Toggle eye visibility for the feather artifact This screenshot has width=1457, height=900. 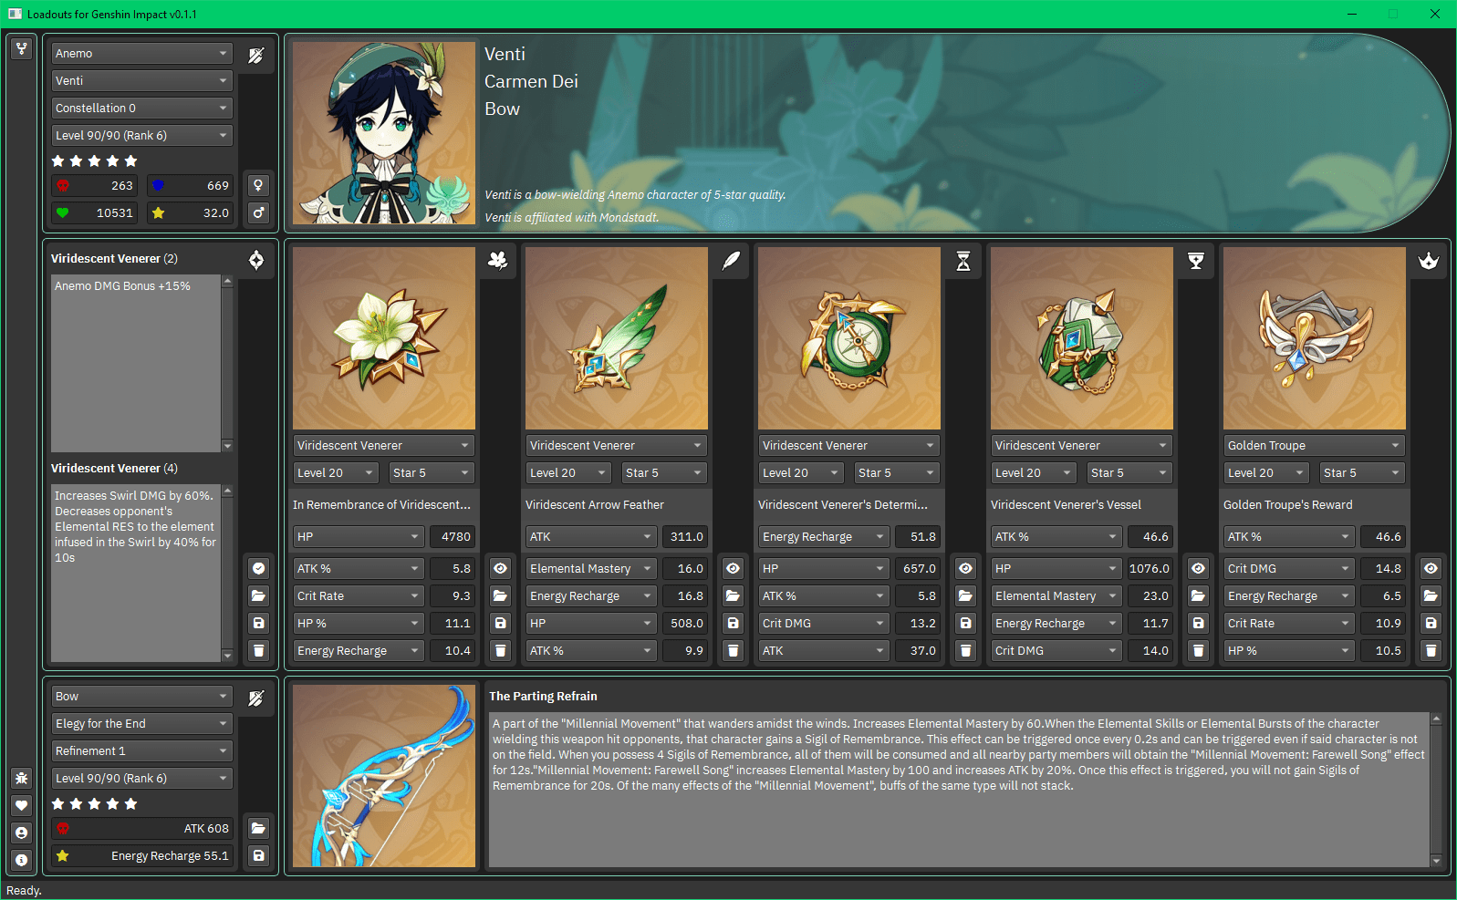[734, 568]
